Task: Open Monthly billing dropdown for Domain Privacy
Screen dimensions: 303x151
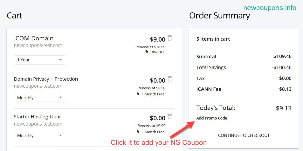Action: tap(40, 98)
